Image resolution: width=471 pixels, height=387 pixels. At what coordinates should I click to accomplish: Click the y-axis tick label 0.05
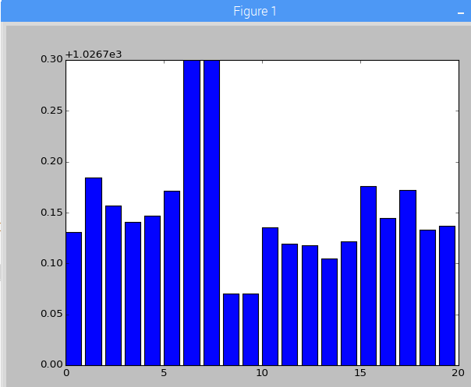click(x=51, y=314)
